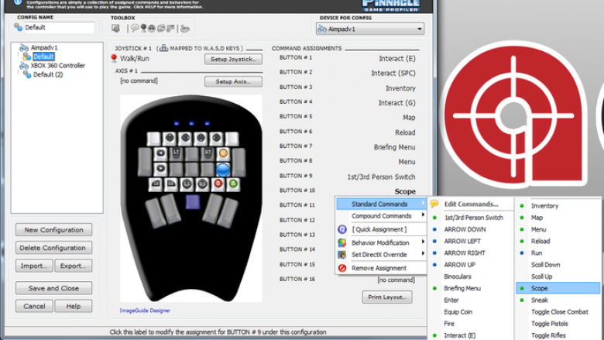
Task: Open the Set DirectX Override submenu
Action: click(x=381, y=255)
